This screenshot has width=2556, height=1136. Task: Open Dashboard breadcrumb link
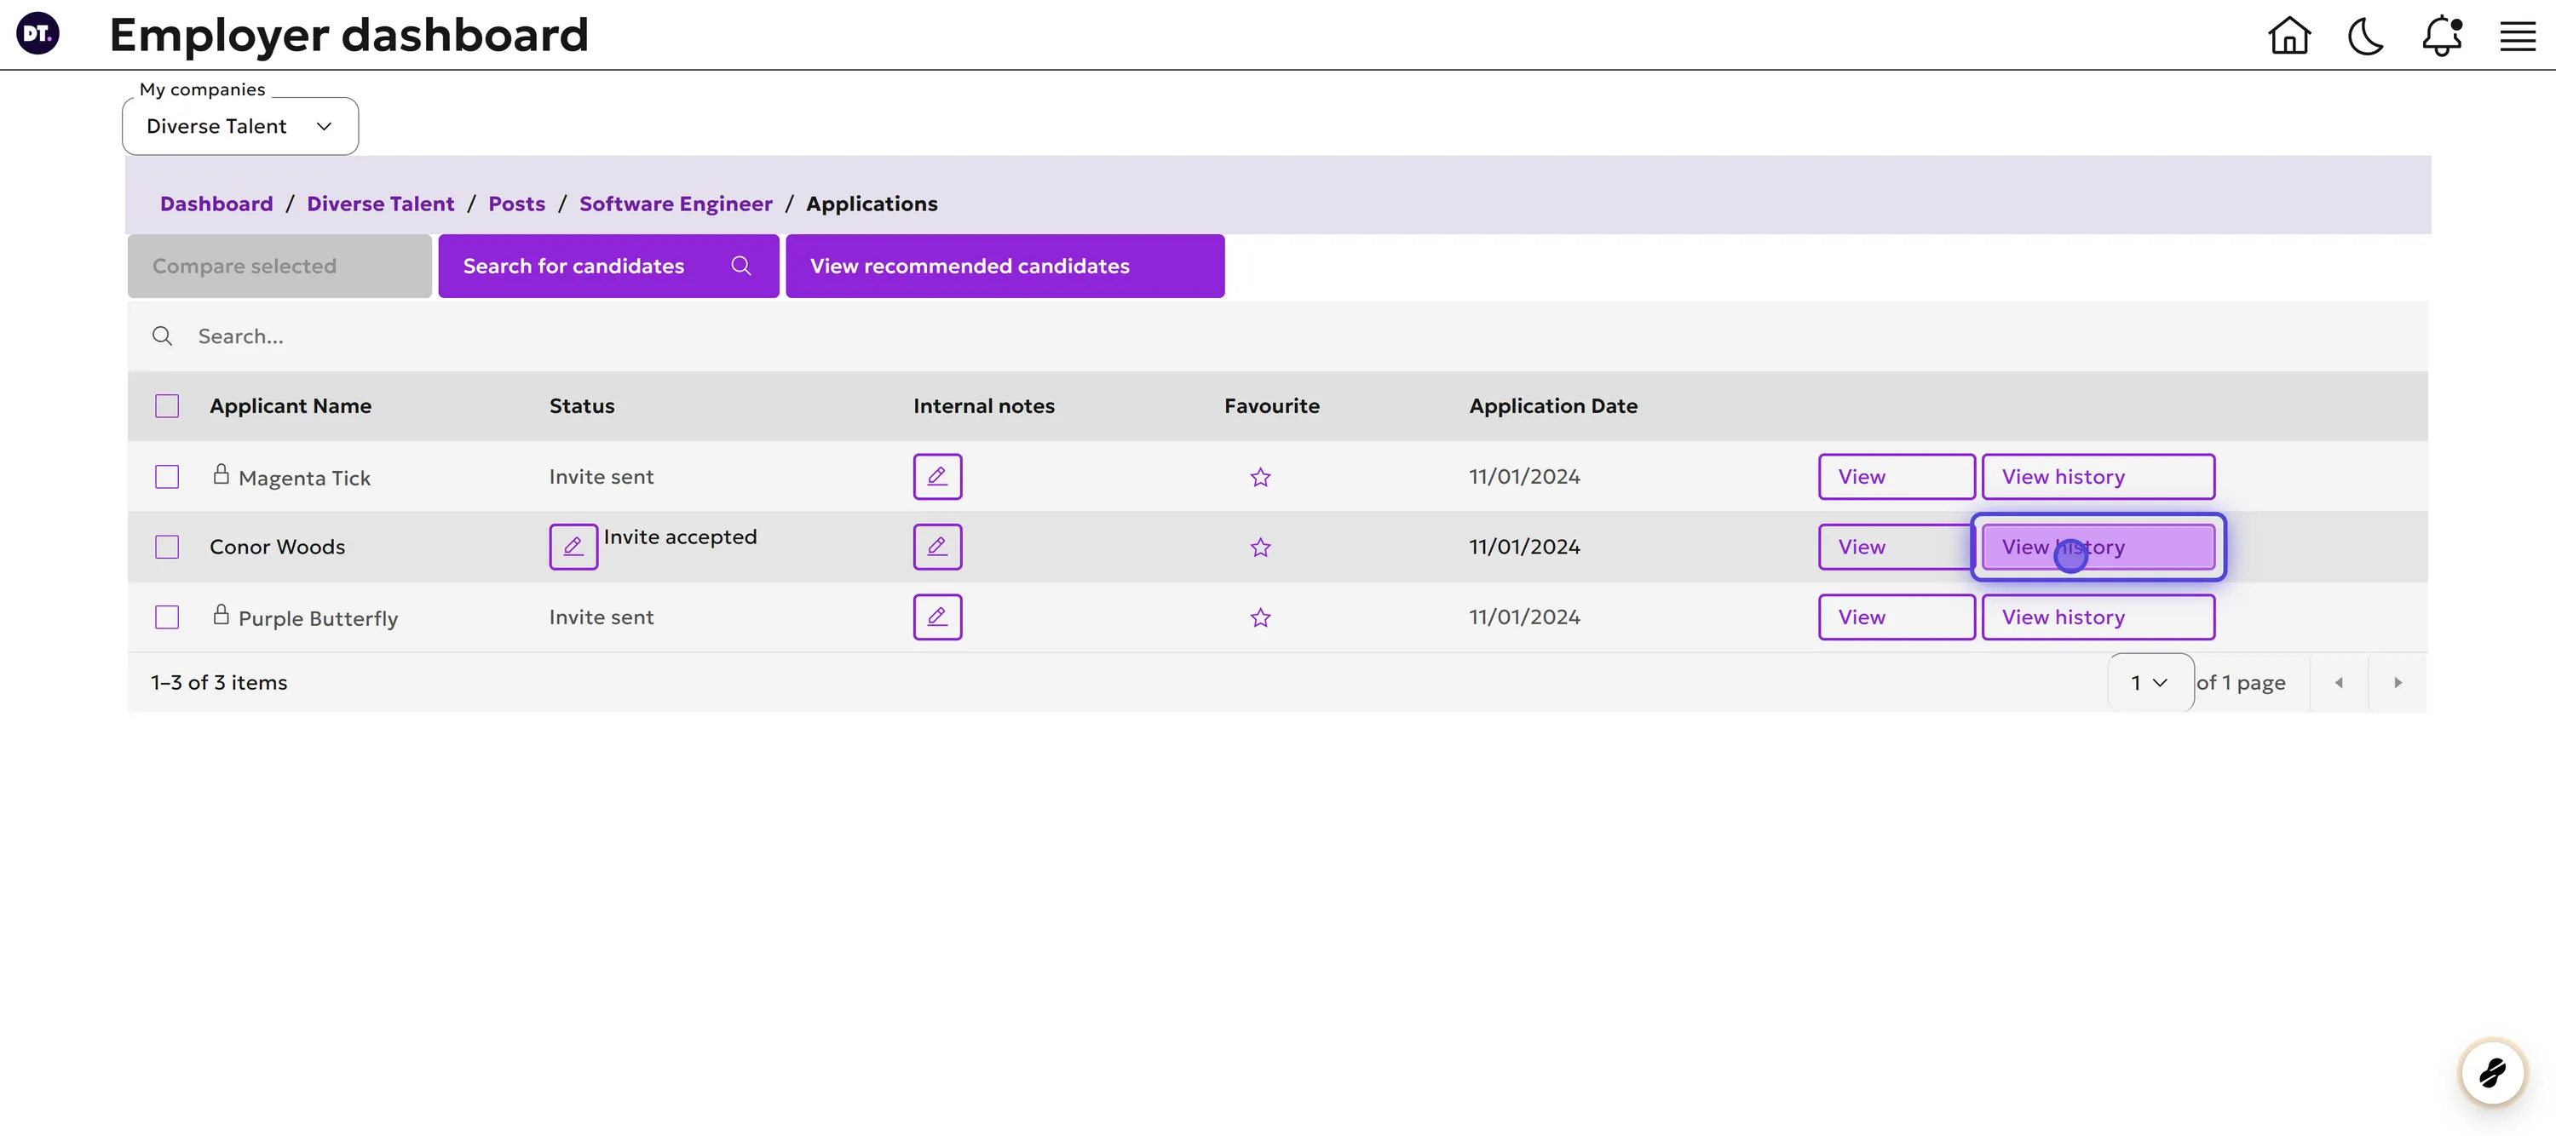(x=216, y=204)
